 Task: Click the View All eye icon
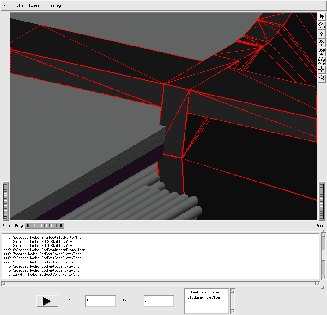(321, 61)
